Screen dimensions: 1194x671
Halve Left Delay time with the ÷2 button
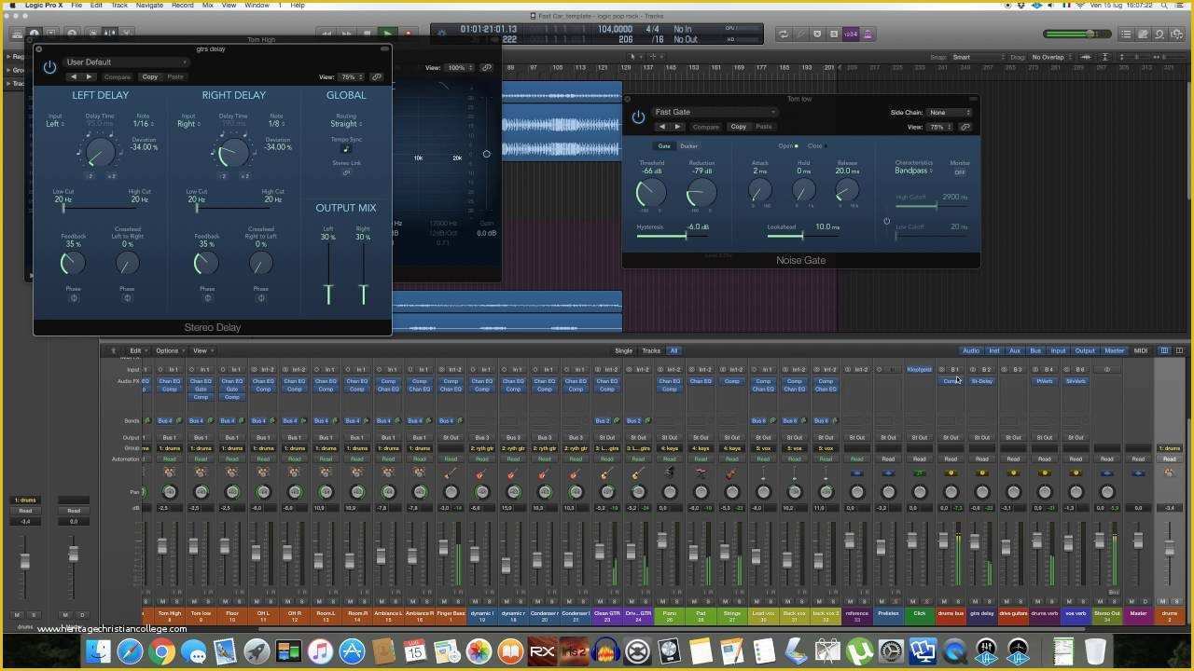click(90, 176)
